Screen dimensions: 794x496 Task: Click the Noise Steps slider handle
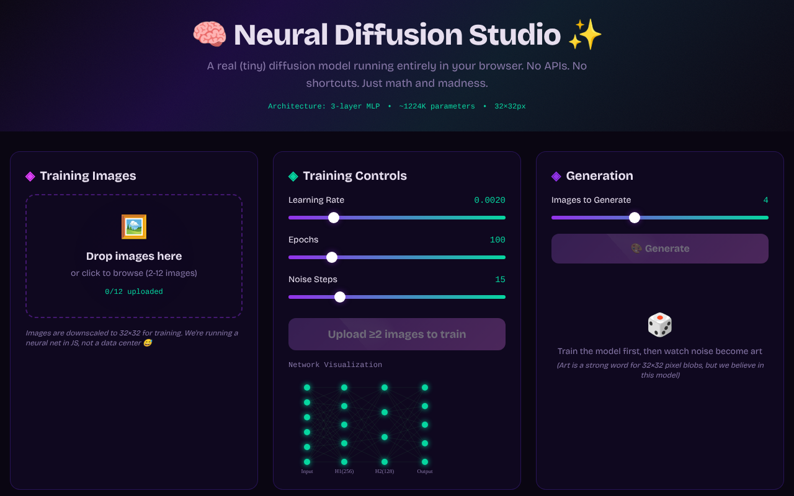[x=340, y=297]
